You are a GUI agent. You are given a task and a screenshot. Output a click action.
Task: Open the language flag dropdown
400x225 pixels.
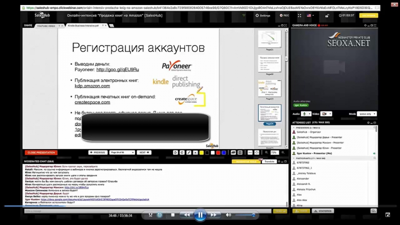click(x=310, y=15)
